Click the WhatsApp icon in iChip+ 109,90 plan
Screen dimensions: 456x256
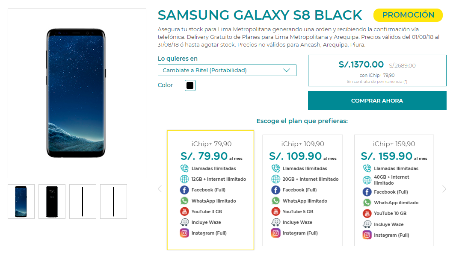pyautogui.click(x=275, y=201)
